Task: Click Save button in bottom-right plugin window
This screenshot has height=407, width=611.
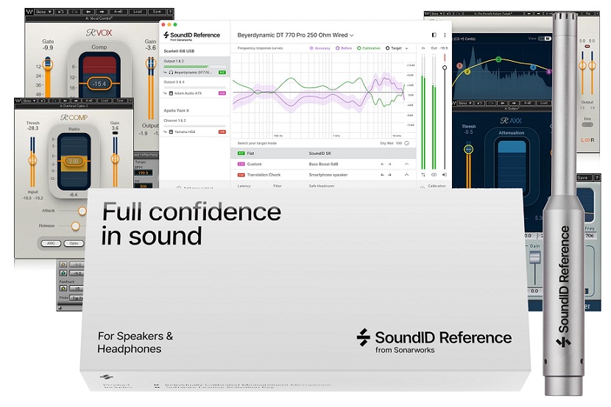Action: click(582, 177)
